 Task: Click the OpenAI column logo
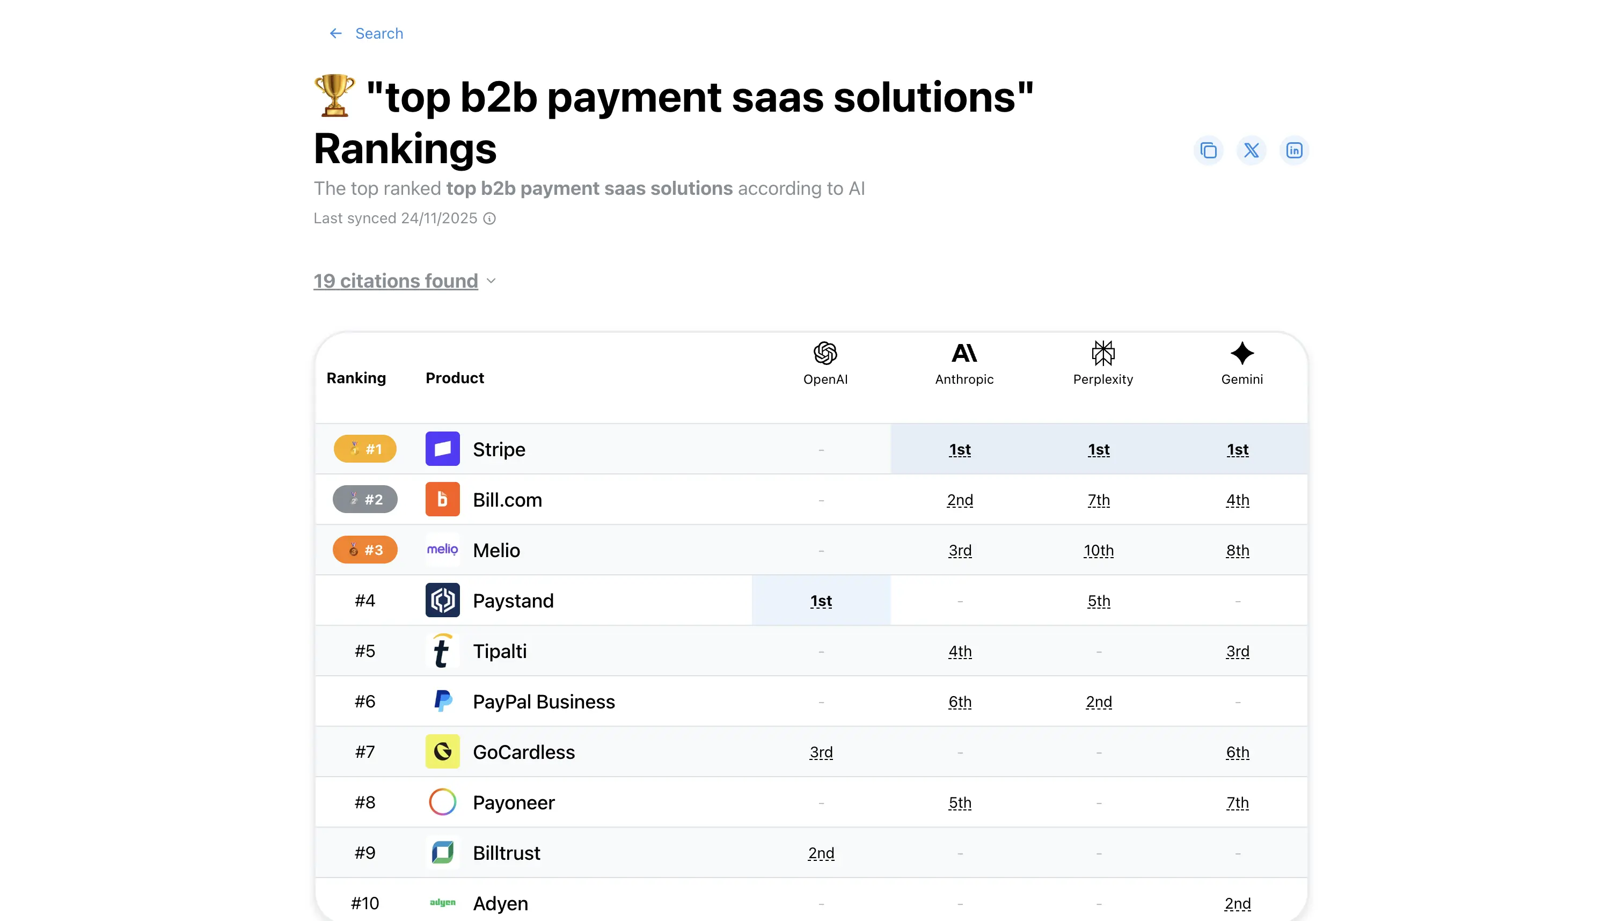(825, 353)
